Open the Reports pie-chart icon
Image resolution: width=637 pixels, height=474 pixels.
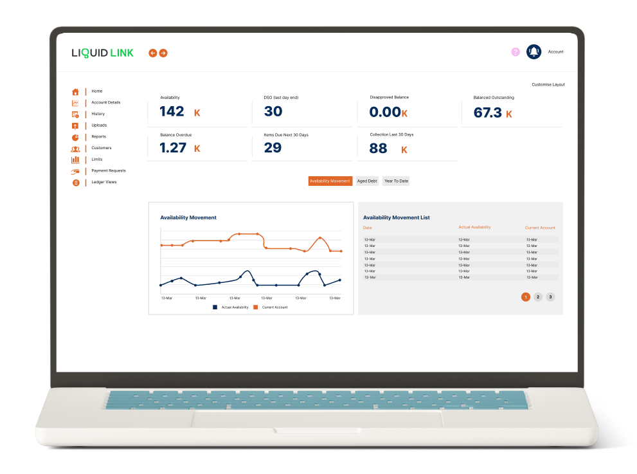pyautogui.click(x=75, y=136)
